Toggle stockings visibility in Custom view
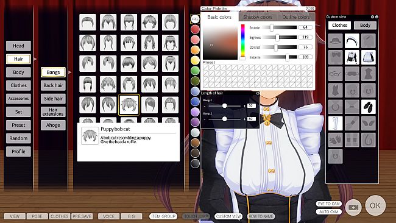This screenshot has width=396, height=223. tap(336, 123)
